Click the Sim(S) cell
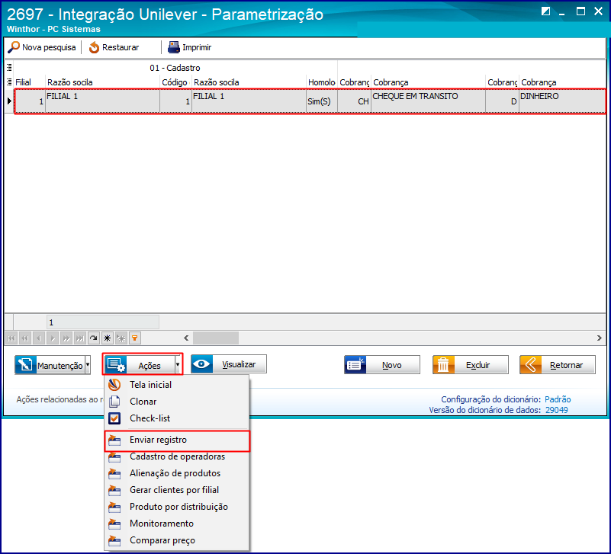This screenshot has width=611, height=554. pos(322,101)
